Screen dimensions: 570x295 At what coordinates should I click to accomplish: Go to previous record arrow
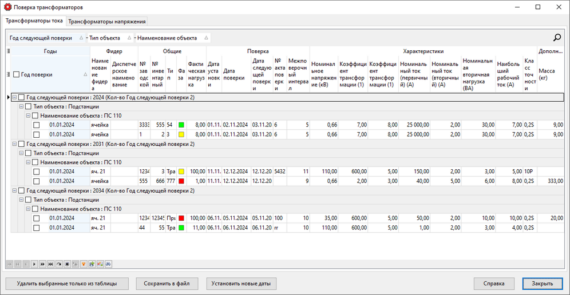[x=26, y=264]
